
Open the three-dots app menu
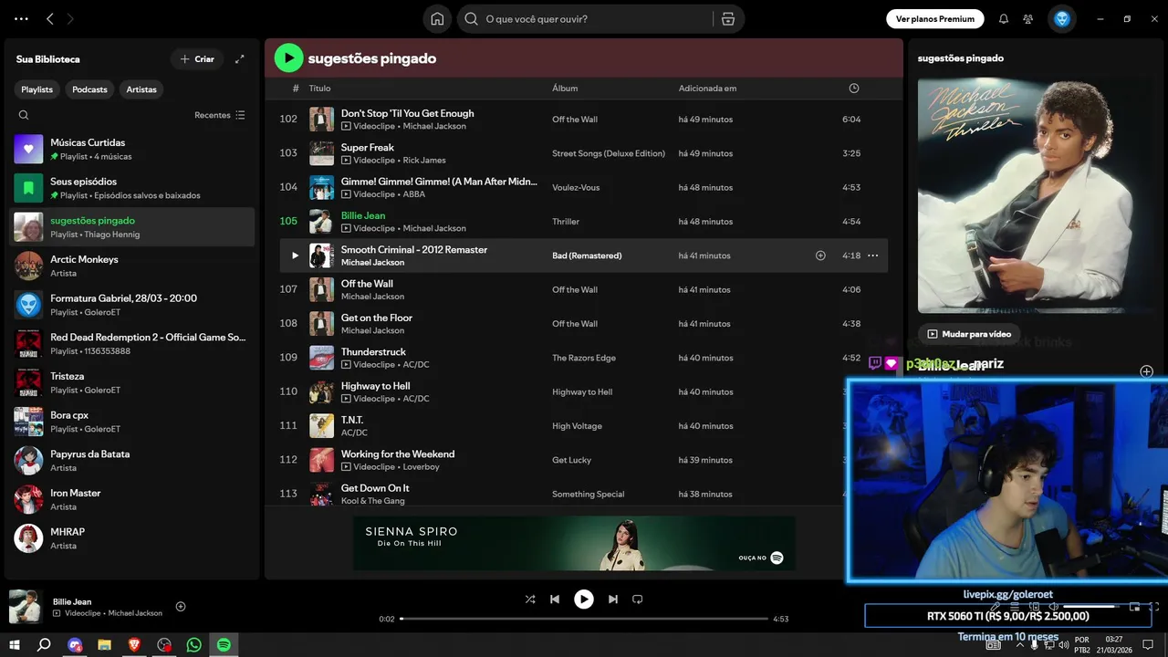tap(22, 19)
